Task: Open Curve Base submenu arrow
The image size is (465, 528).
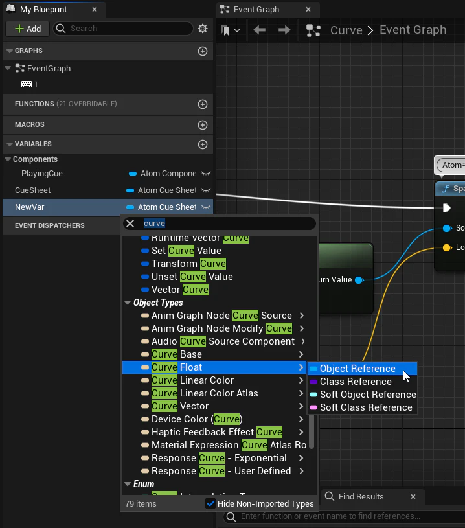Action: pos(301,354)
